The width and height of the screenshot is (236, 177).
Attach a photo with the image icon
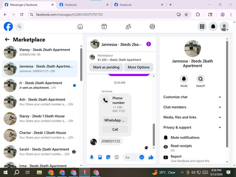(x=100, y=157)
